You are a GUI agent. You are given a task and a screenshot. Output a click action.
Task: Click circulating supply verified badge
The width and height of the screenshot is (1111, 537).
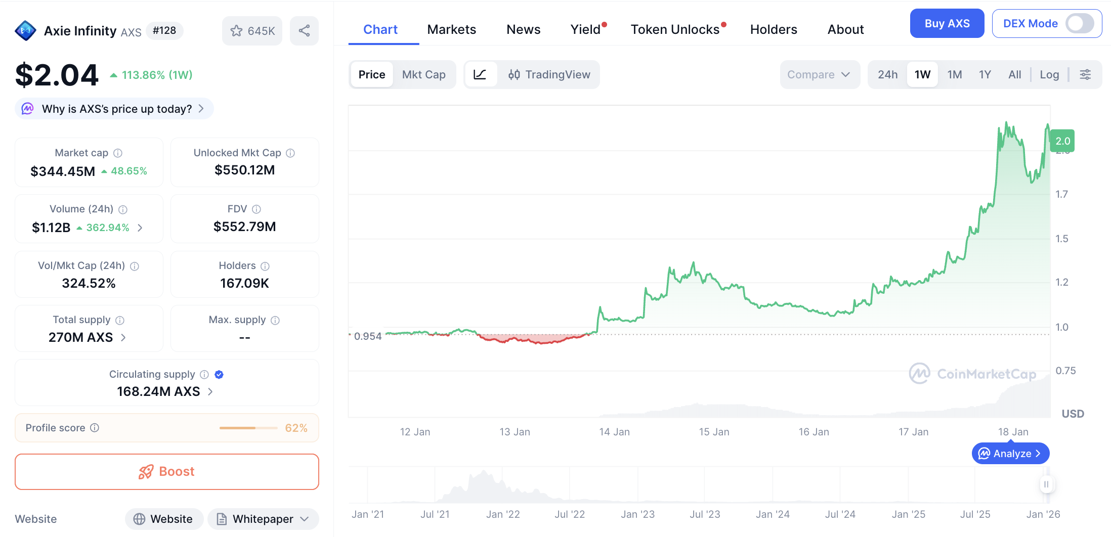(x=219, y=375)
